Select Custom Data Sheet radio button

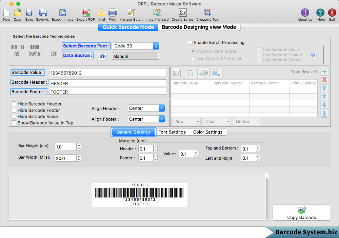[193, 52]
